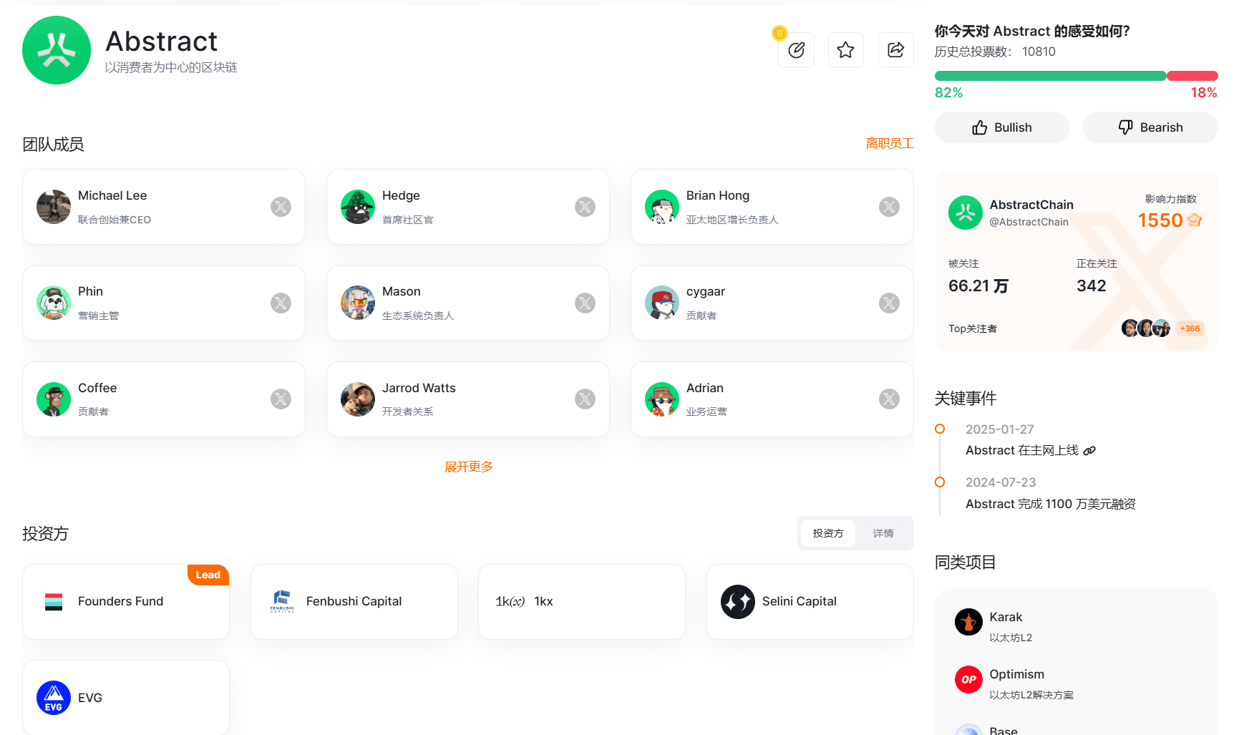Viewport: 1244px width, 735px height.
Task: Click Michael Lee's avatar photo
Action: click(54, 207)
